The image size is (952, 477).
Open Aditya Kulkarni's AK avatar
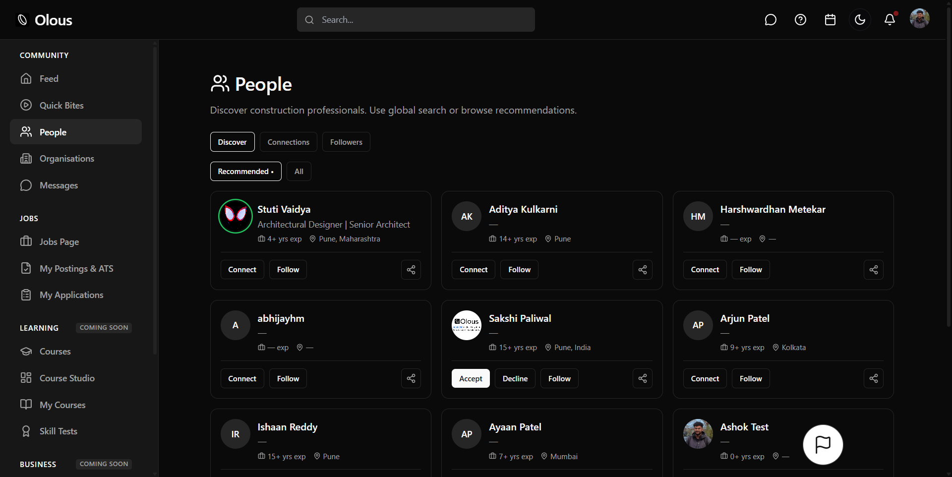pos(467,216)
